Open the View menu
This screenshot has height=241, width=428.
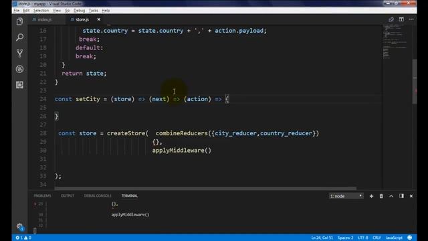(x=57, y=11)
